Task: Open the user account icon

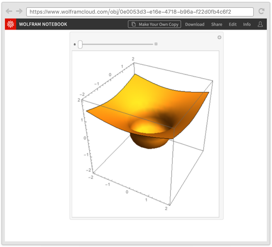Action: [260, 24]
